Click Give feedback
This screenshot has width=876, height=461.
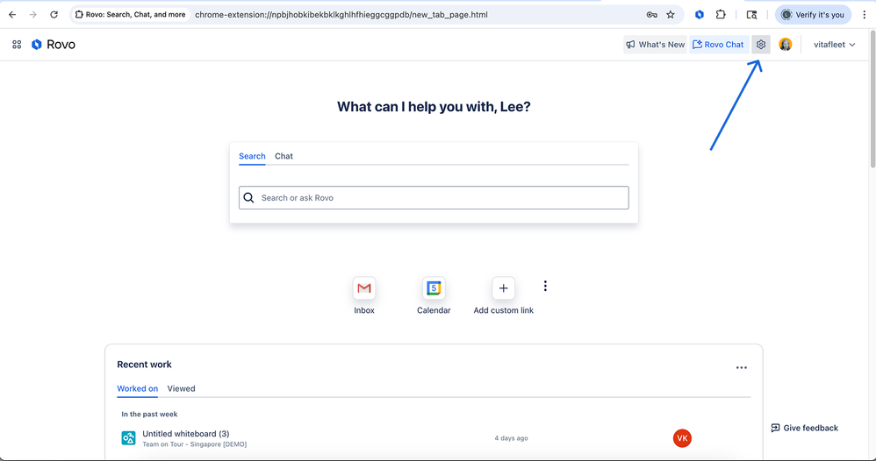point(805,428)
